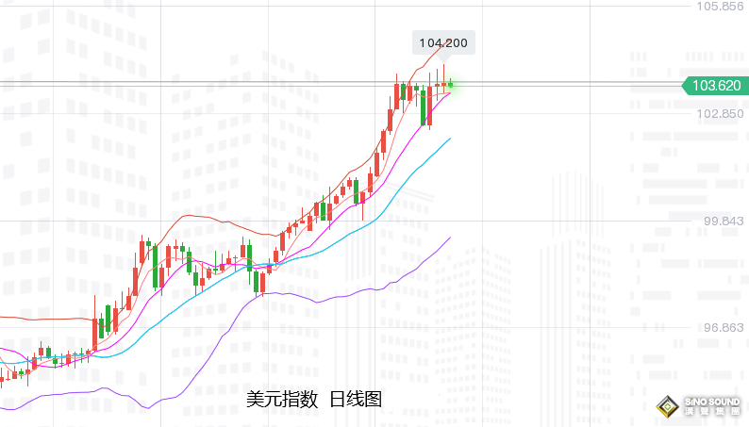Click the 美元指数 chart title text

click(280, 400)
